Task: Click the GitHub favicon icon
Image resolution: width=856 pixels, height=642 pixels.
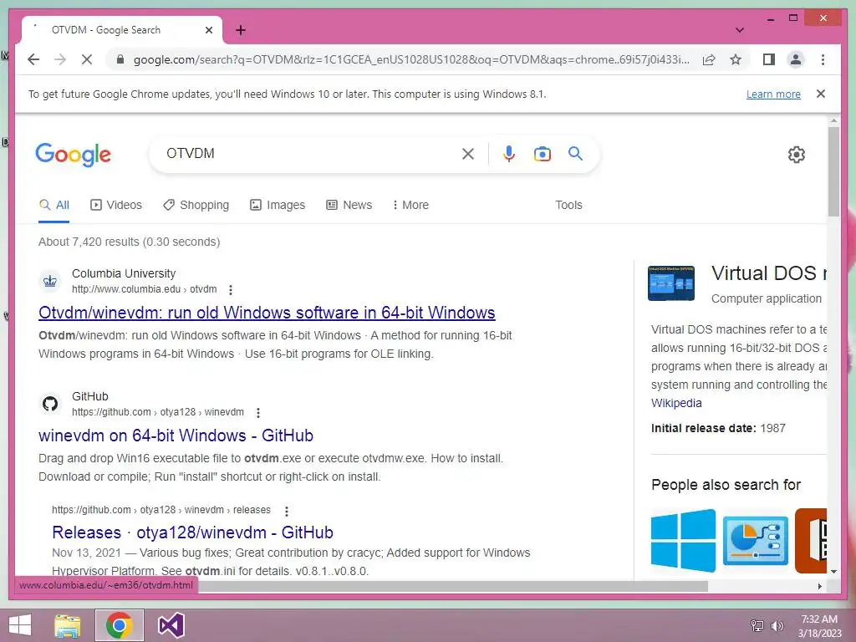Action: pyautogui.click(x=49, y=404)
